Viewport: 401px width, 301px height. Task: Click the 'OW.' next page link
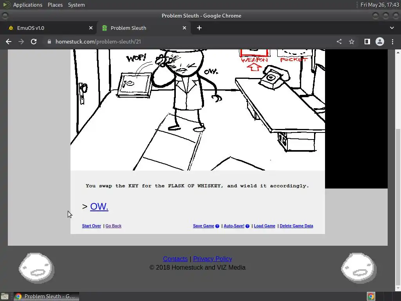click(99, 207)
